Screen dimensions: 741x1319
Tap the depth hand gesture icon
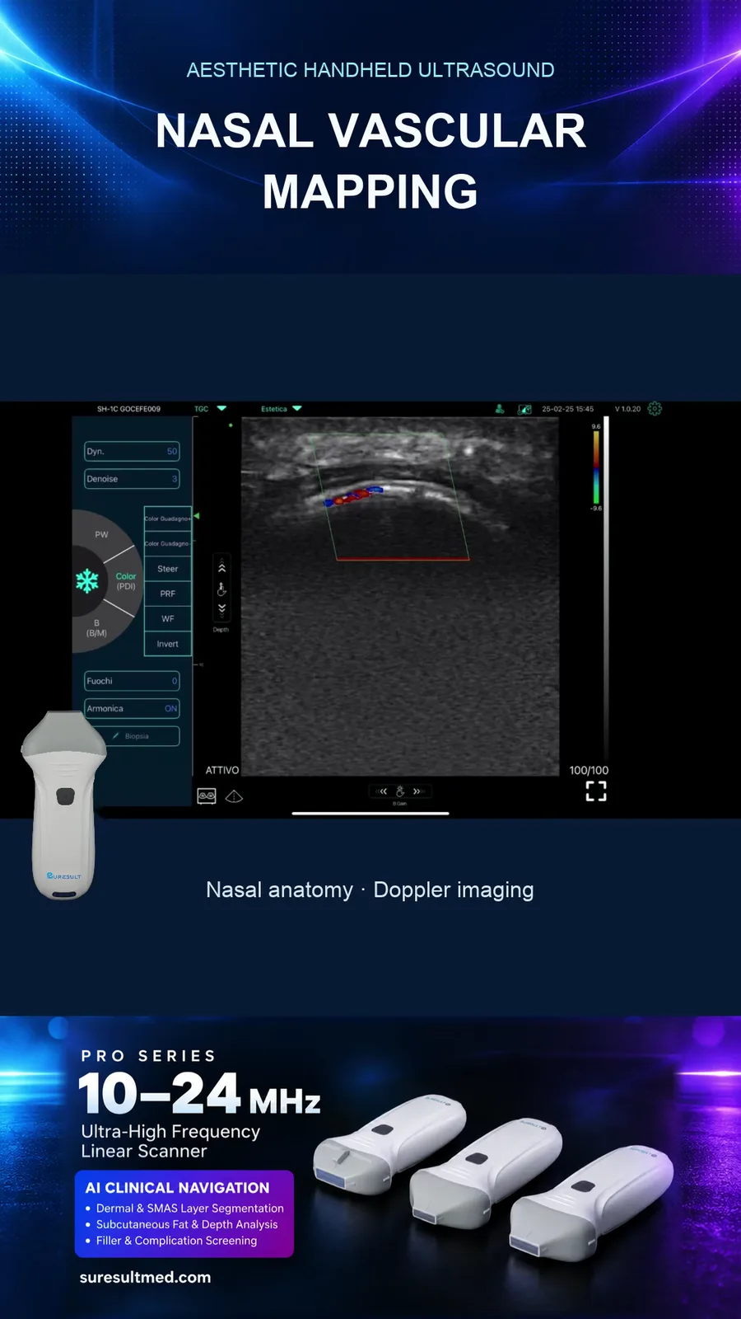pos(221,589)
